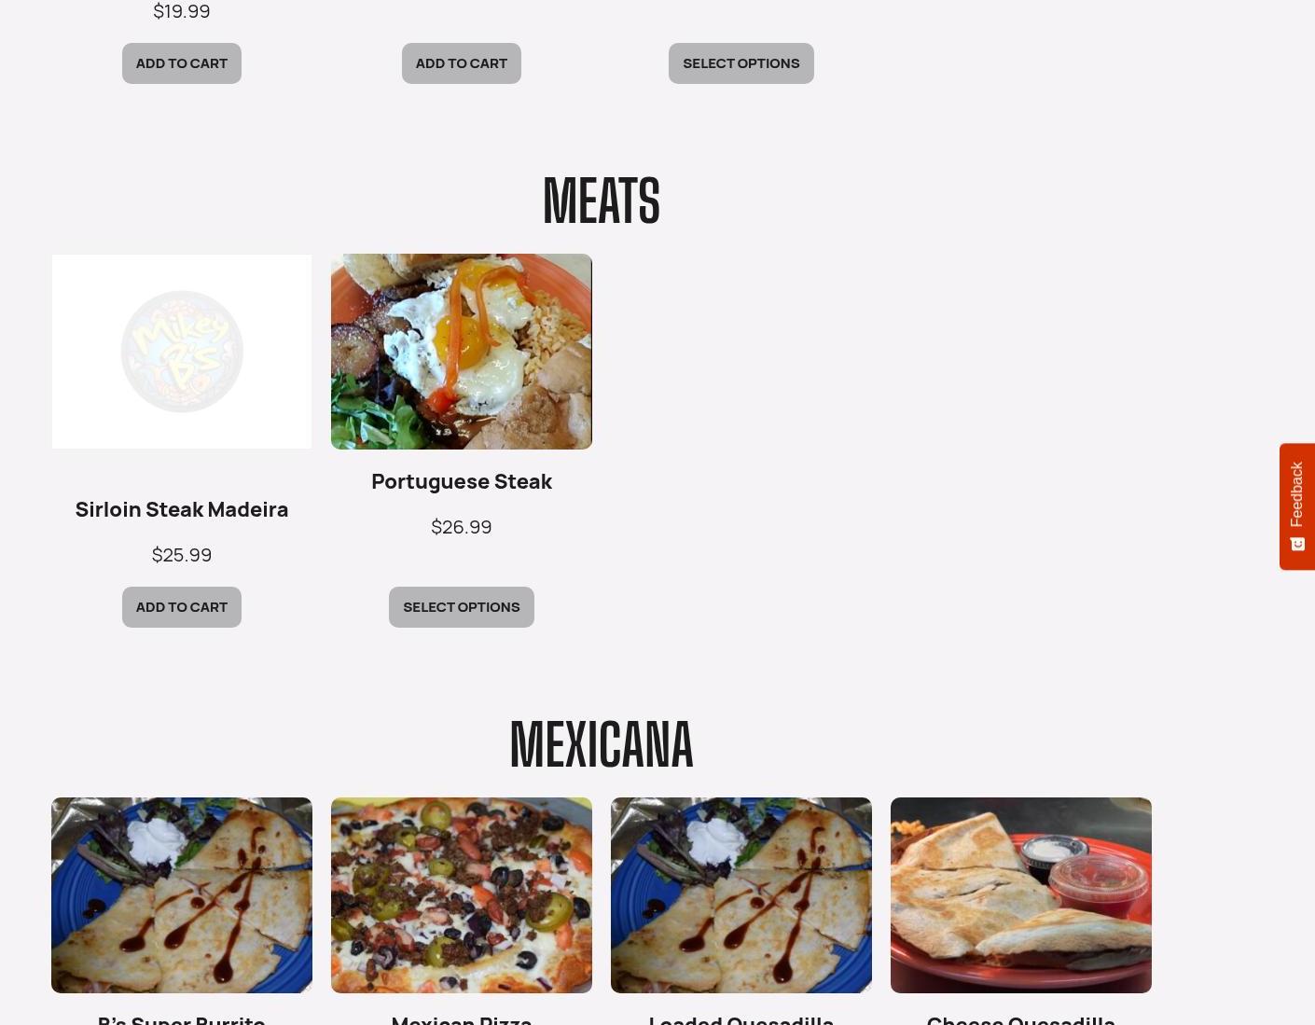This screenshot has height=1025, width=1315.
Task: Click the $25.99 price of Sirloin Steak
Action: [x=182, y=555]
